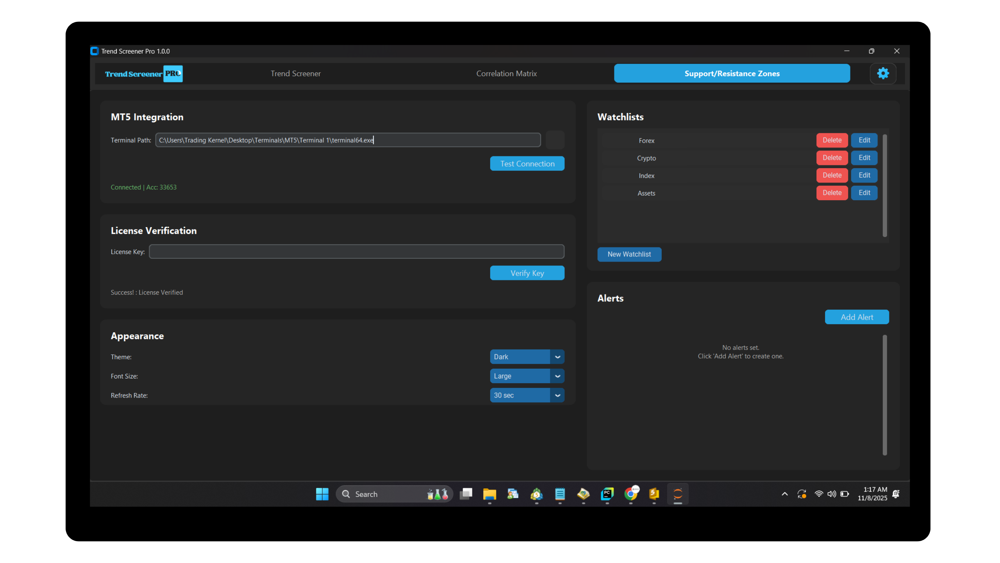This screenshot has height=563, width=1000.
Task: Launch Google Chrome from the taskbar
Action: [x=631, y=494]
